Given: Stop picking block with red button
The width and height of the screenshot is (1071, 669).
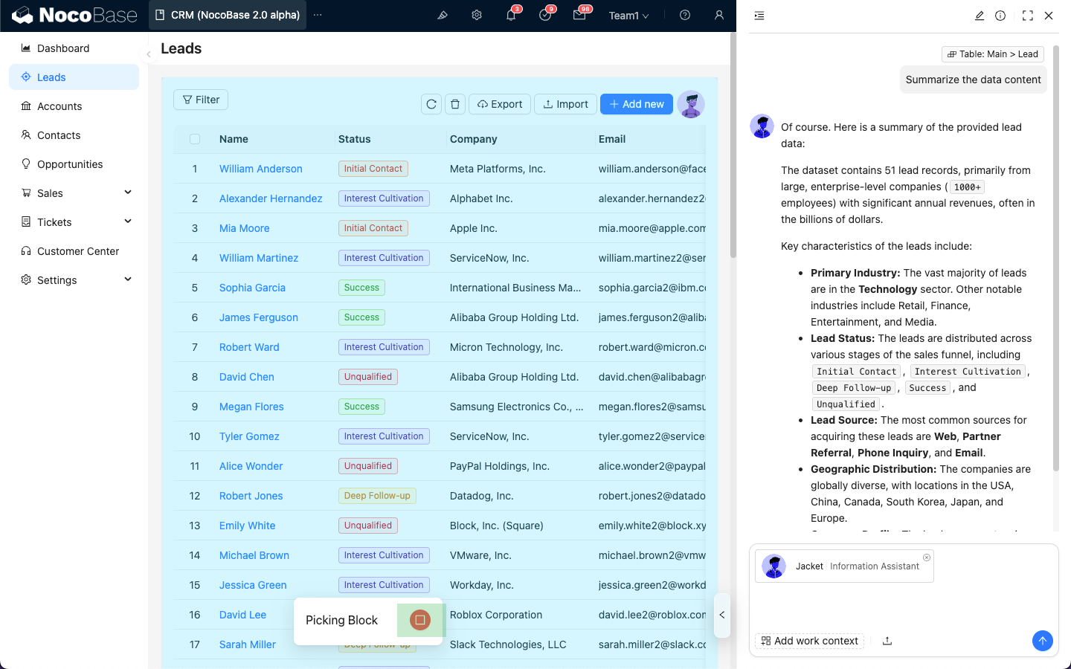Looking at the screenshot, I should pyautogui.click(x=420, y=620).
